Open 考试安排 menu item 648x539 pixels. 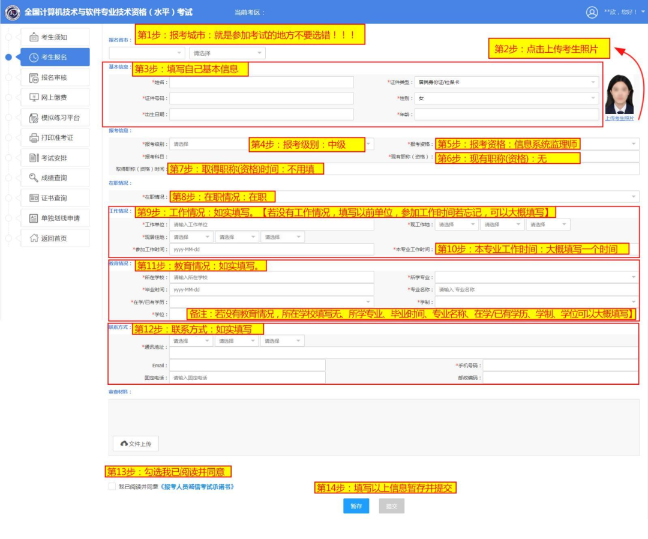(55, 158)
